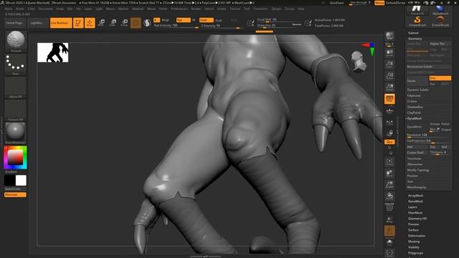459x258 pixels.
Task: Click the BPR render icon
Action: [x=389, y=36]
